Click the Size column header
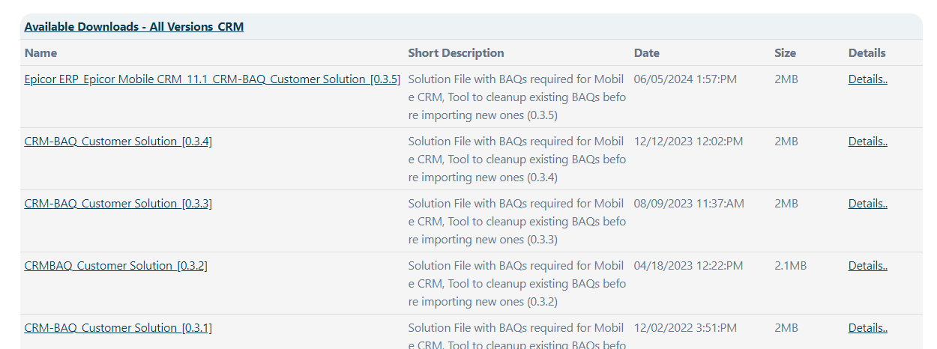This screenshot has width=937, height=349. pyautogui.click(x=786, y=53)
